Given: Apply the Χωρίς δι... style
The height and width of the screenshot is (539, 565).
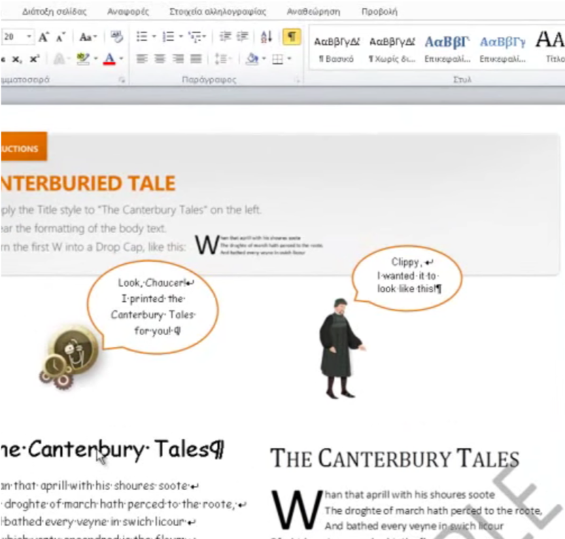Looking at the screenshot, I should pos(392,49).
